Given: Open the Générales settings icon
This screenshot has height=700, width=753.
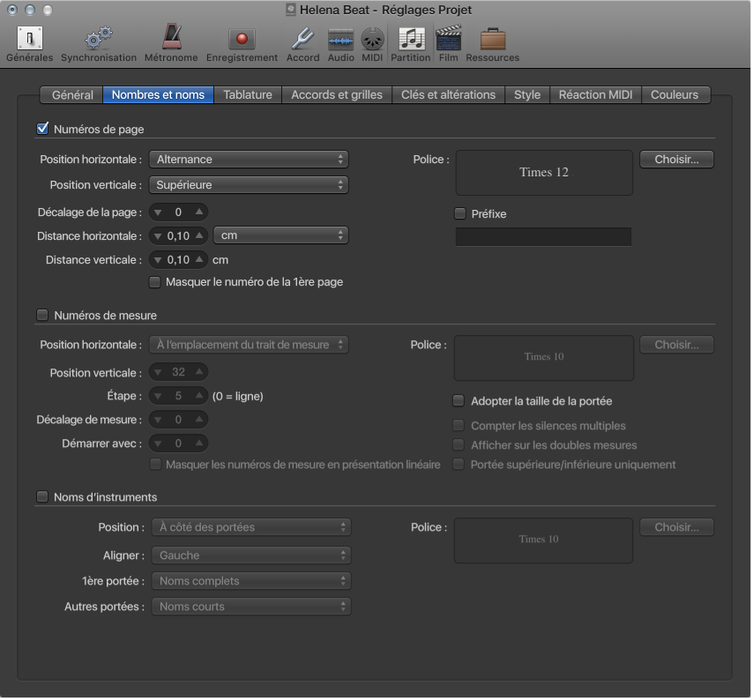Looking at the screenshot, I should pyautogui.click(x=30, y=40).
